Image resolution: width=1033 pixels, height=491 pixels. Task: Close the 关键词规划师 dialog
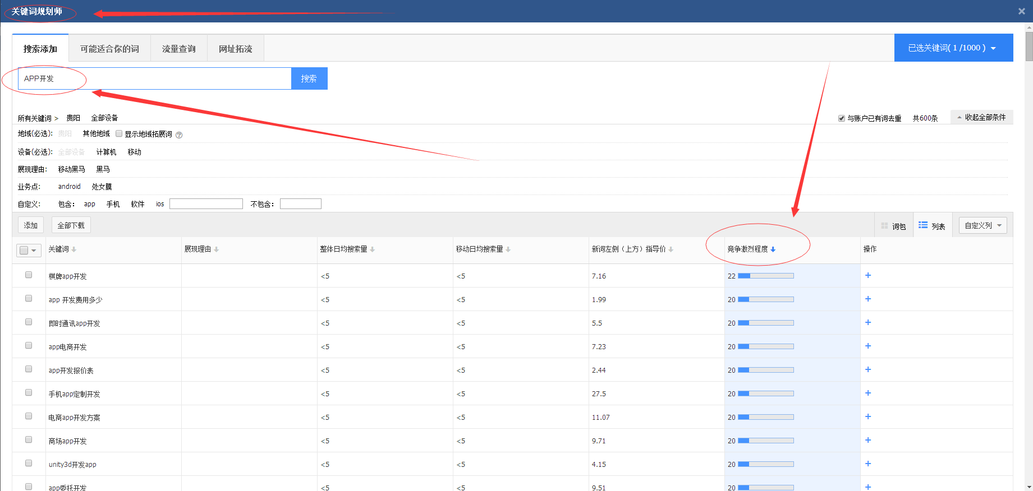(x=1021, y=11)
